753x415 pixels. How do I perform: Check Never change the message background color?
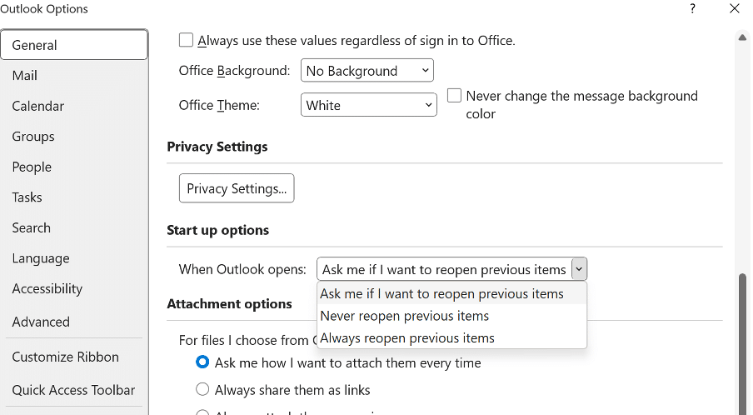pyautogui.click(x=454, y=95)
